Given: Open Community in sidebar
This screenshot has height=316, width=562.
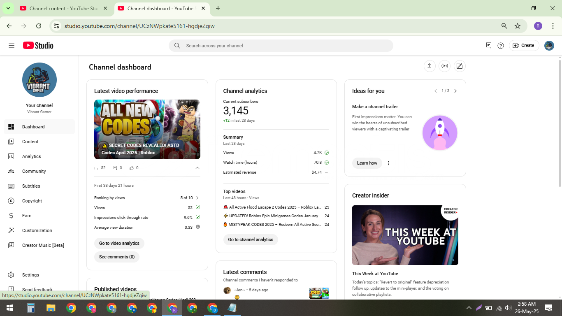Looking at the screenshot, I should (x=39, y=171).
